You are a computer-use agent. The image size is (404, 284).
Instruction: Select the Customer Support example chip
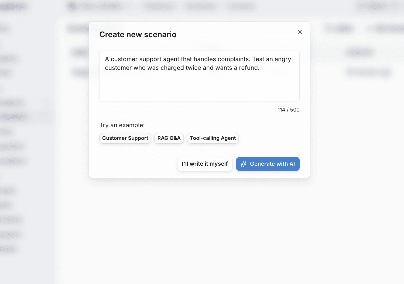pos(125,138)
